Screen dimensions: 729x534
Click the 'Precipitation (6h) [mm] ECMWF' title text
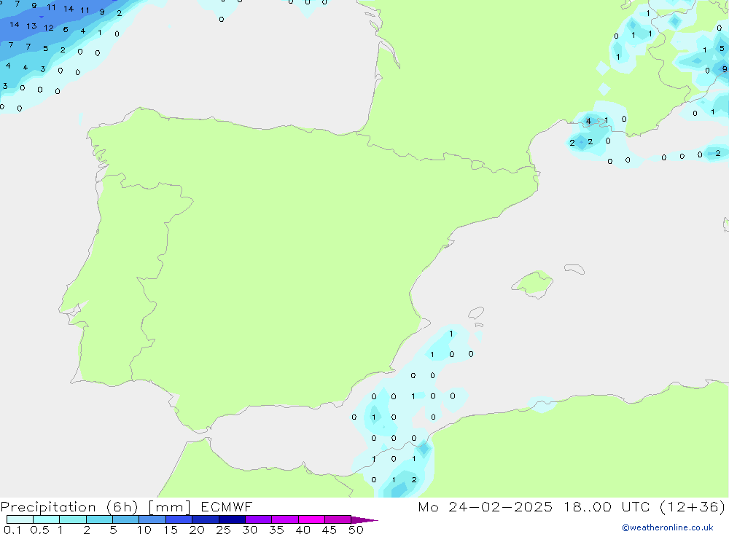pyautogui.click(x=126, y=507)
